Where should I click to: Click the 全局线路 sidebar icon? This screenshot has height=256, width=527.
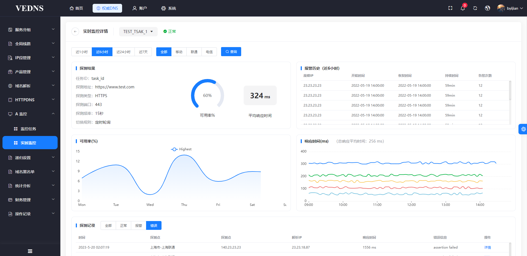click(x=10, y=44)
